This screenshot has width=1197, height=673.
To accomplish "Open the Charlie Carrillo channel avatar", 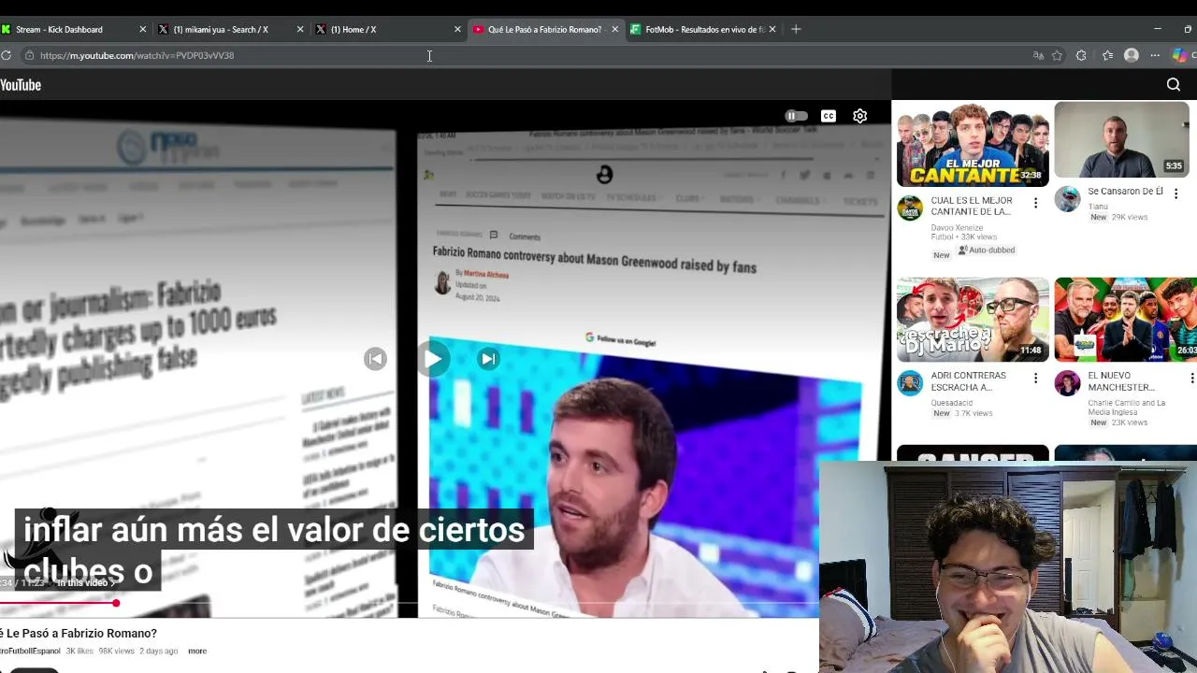I will tap(1067, 383).
